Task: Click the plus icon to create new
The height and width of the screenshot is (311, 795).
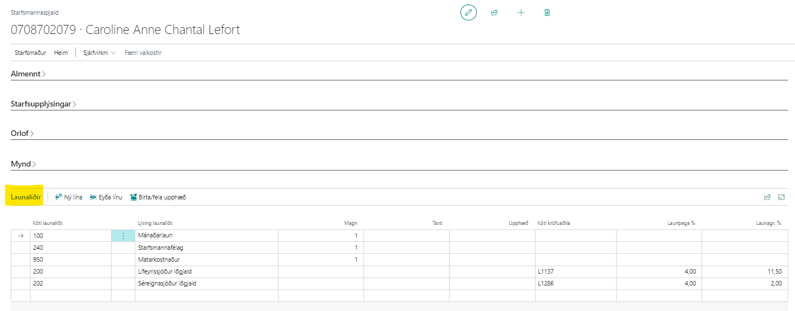Action: [x=521, y=12]
